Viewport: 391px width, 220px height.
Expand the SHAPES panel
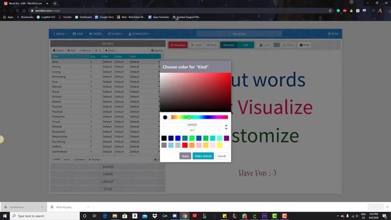pos(108,167)
